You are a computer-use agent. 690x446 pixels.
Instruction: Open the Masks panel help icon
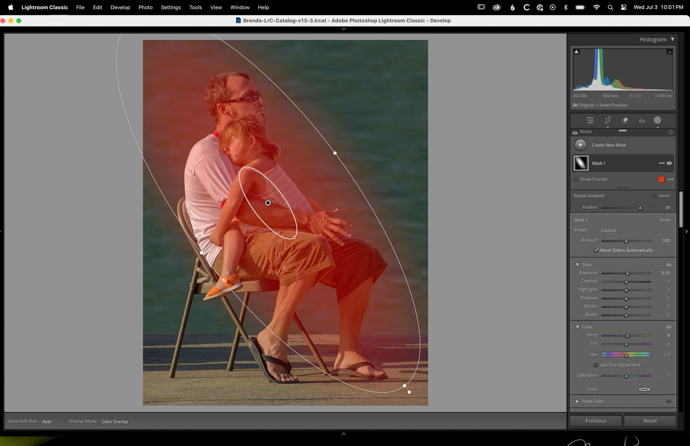(x=671, y=132)
